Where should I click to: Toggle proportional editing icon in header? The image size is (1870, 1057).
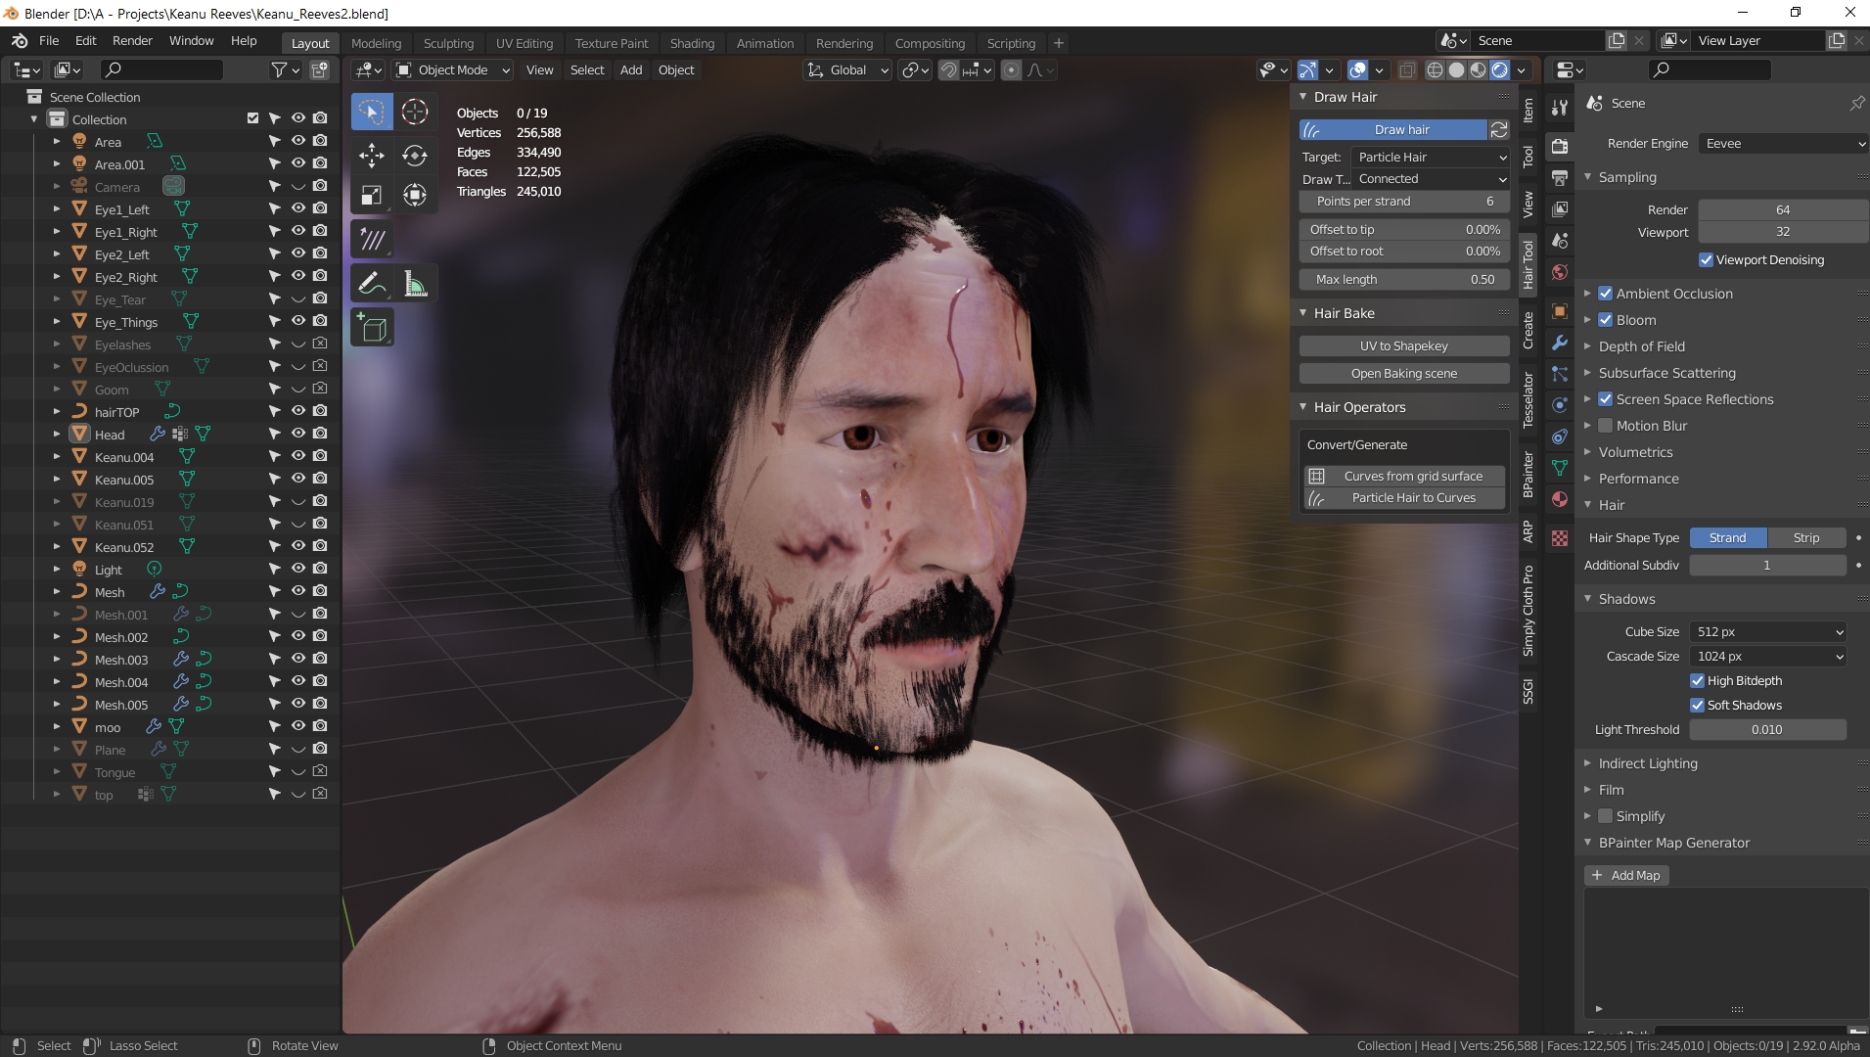tap(1012, 69)
